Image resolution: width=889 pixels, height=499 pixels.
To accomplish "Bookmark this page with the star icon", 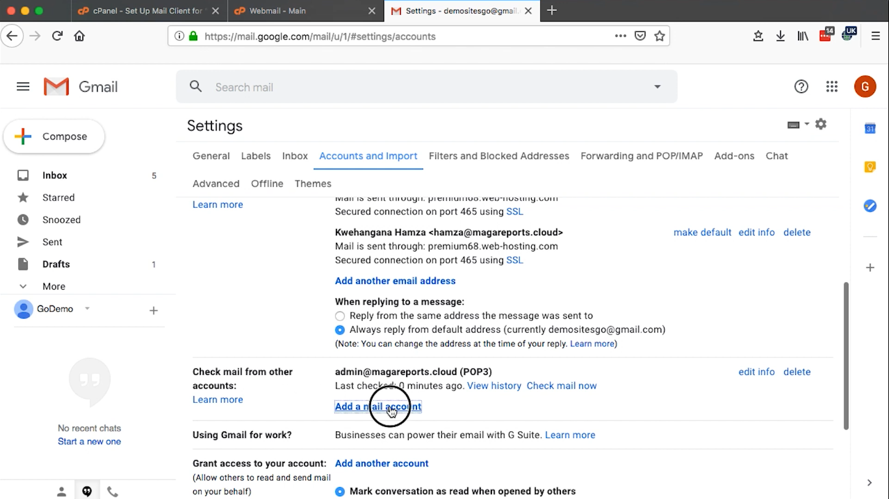I will [659, 36].
